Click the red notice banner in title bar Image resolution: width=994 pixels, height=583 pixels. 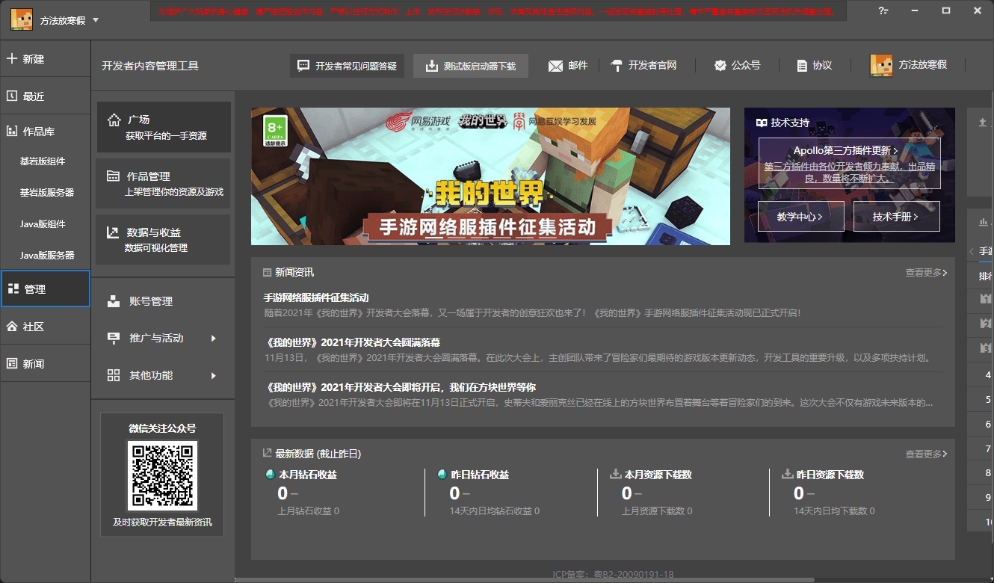[497, 12]
